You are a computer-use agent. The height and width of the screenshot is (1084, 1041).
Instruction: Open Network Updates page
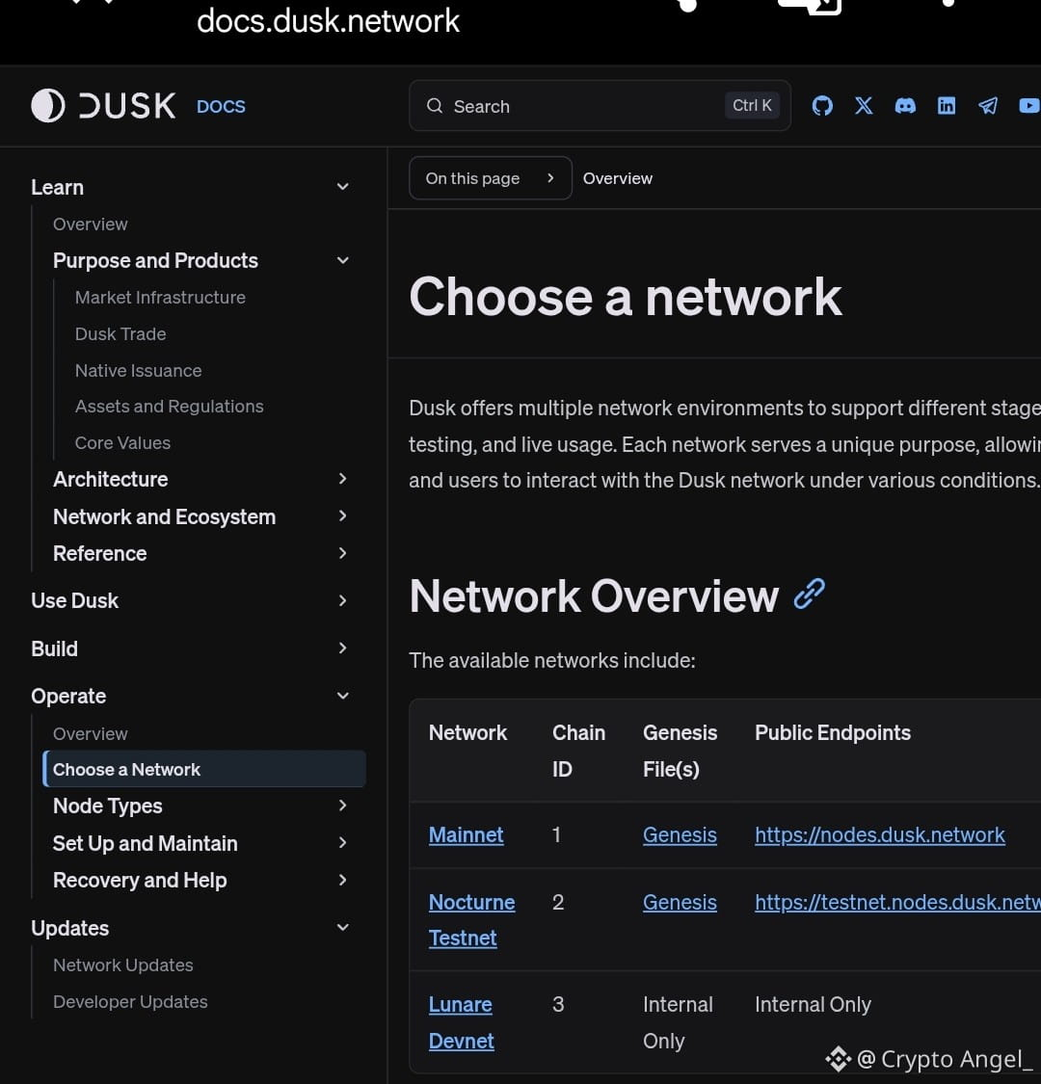[123, 965]
